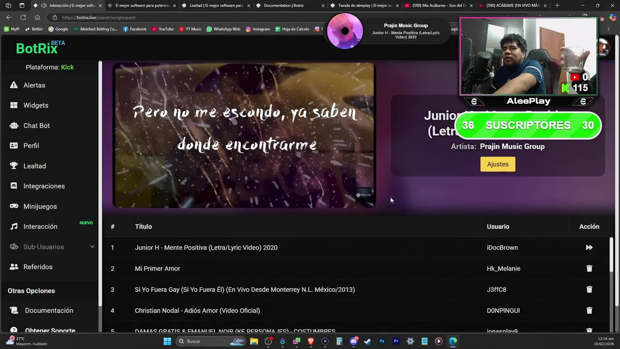Viewport: 620px width, 349px height.
Task: Open the Documentación book icon
Action: 15,311
